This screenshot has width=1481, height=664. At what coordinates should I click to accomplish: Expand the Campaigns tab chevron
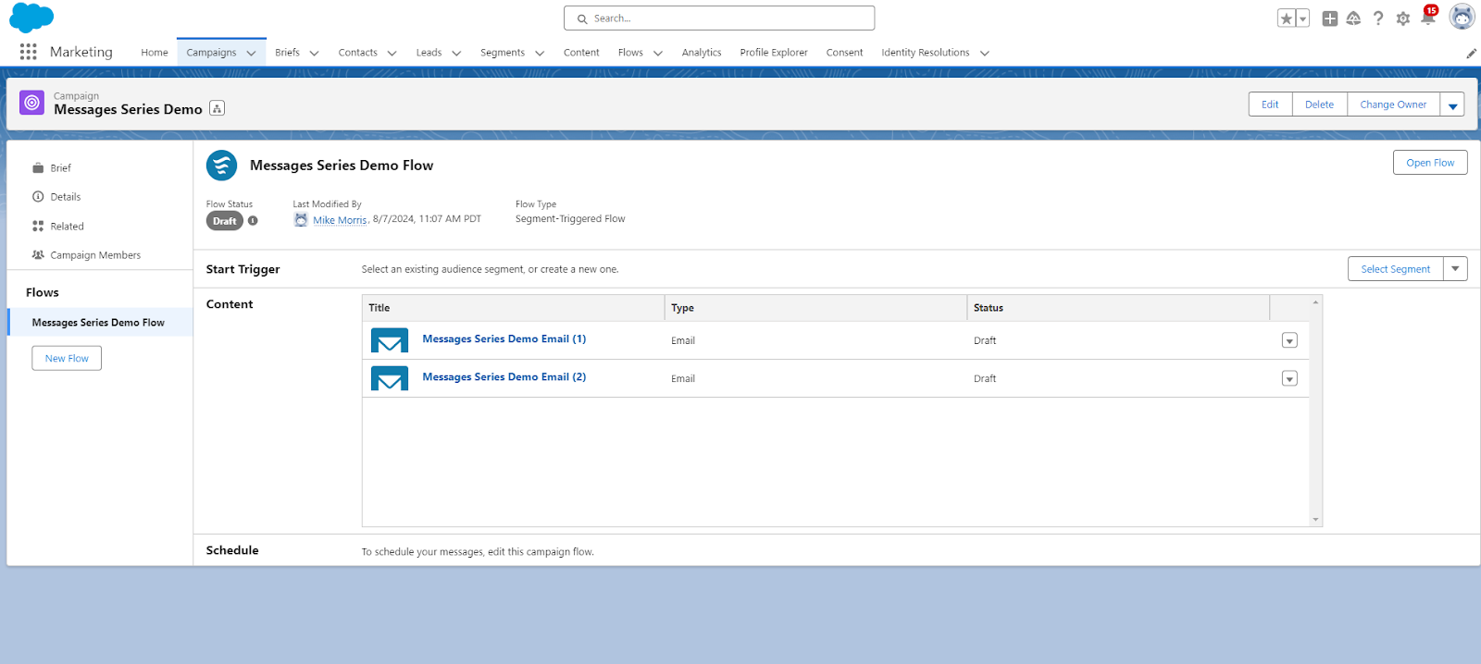(x=251, y=54)
